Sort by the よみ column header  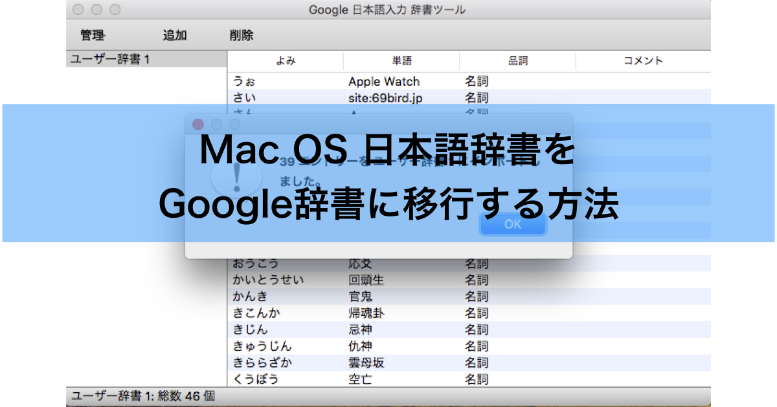tap(286, 61)
